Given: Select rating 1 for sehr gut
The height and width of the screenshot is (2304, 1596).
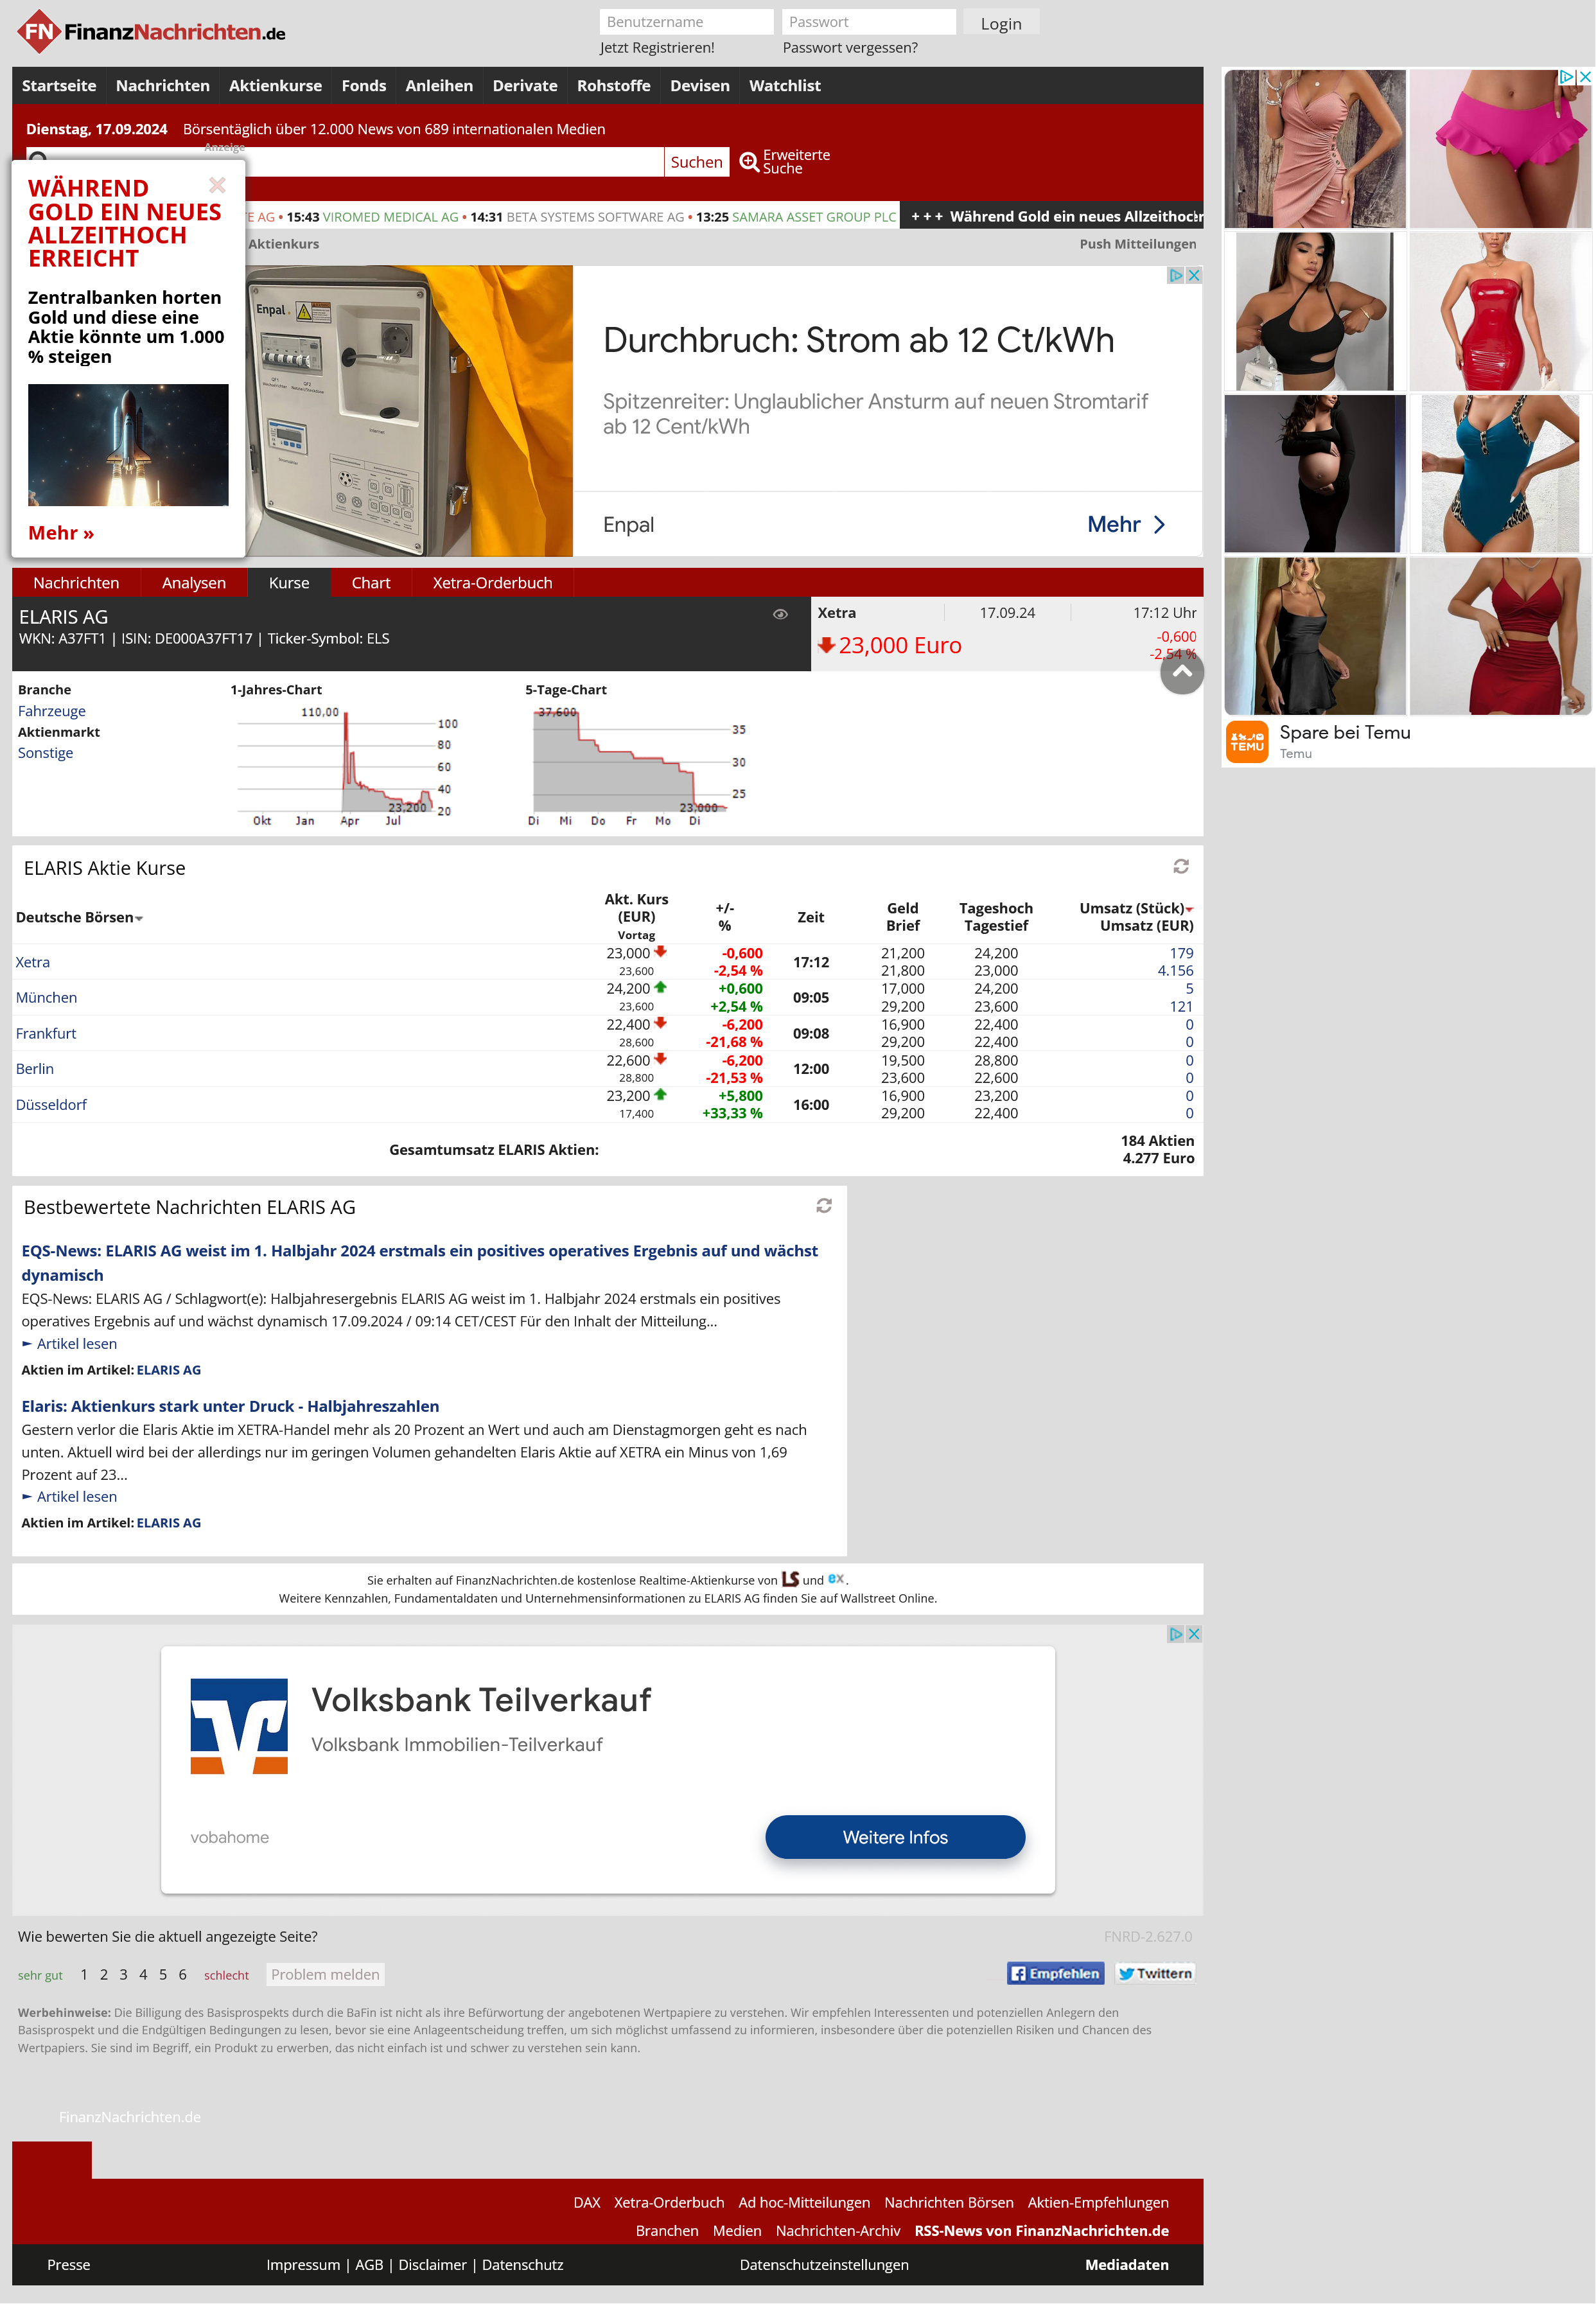Looking at the screenshot, I should tap(84, 1974).
